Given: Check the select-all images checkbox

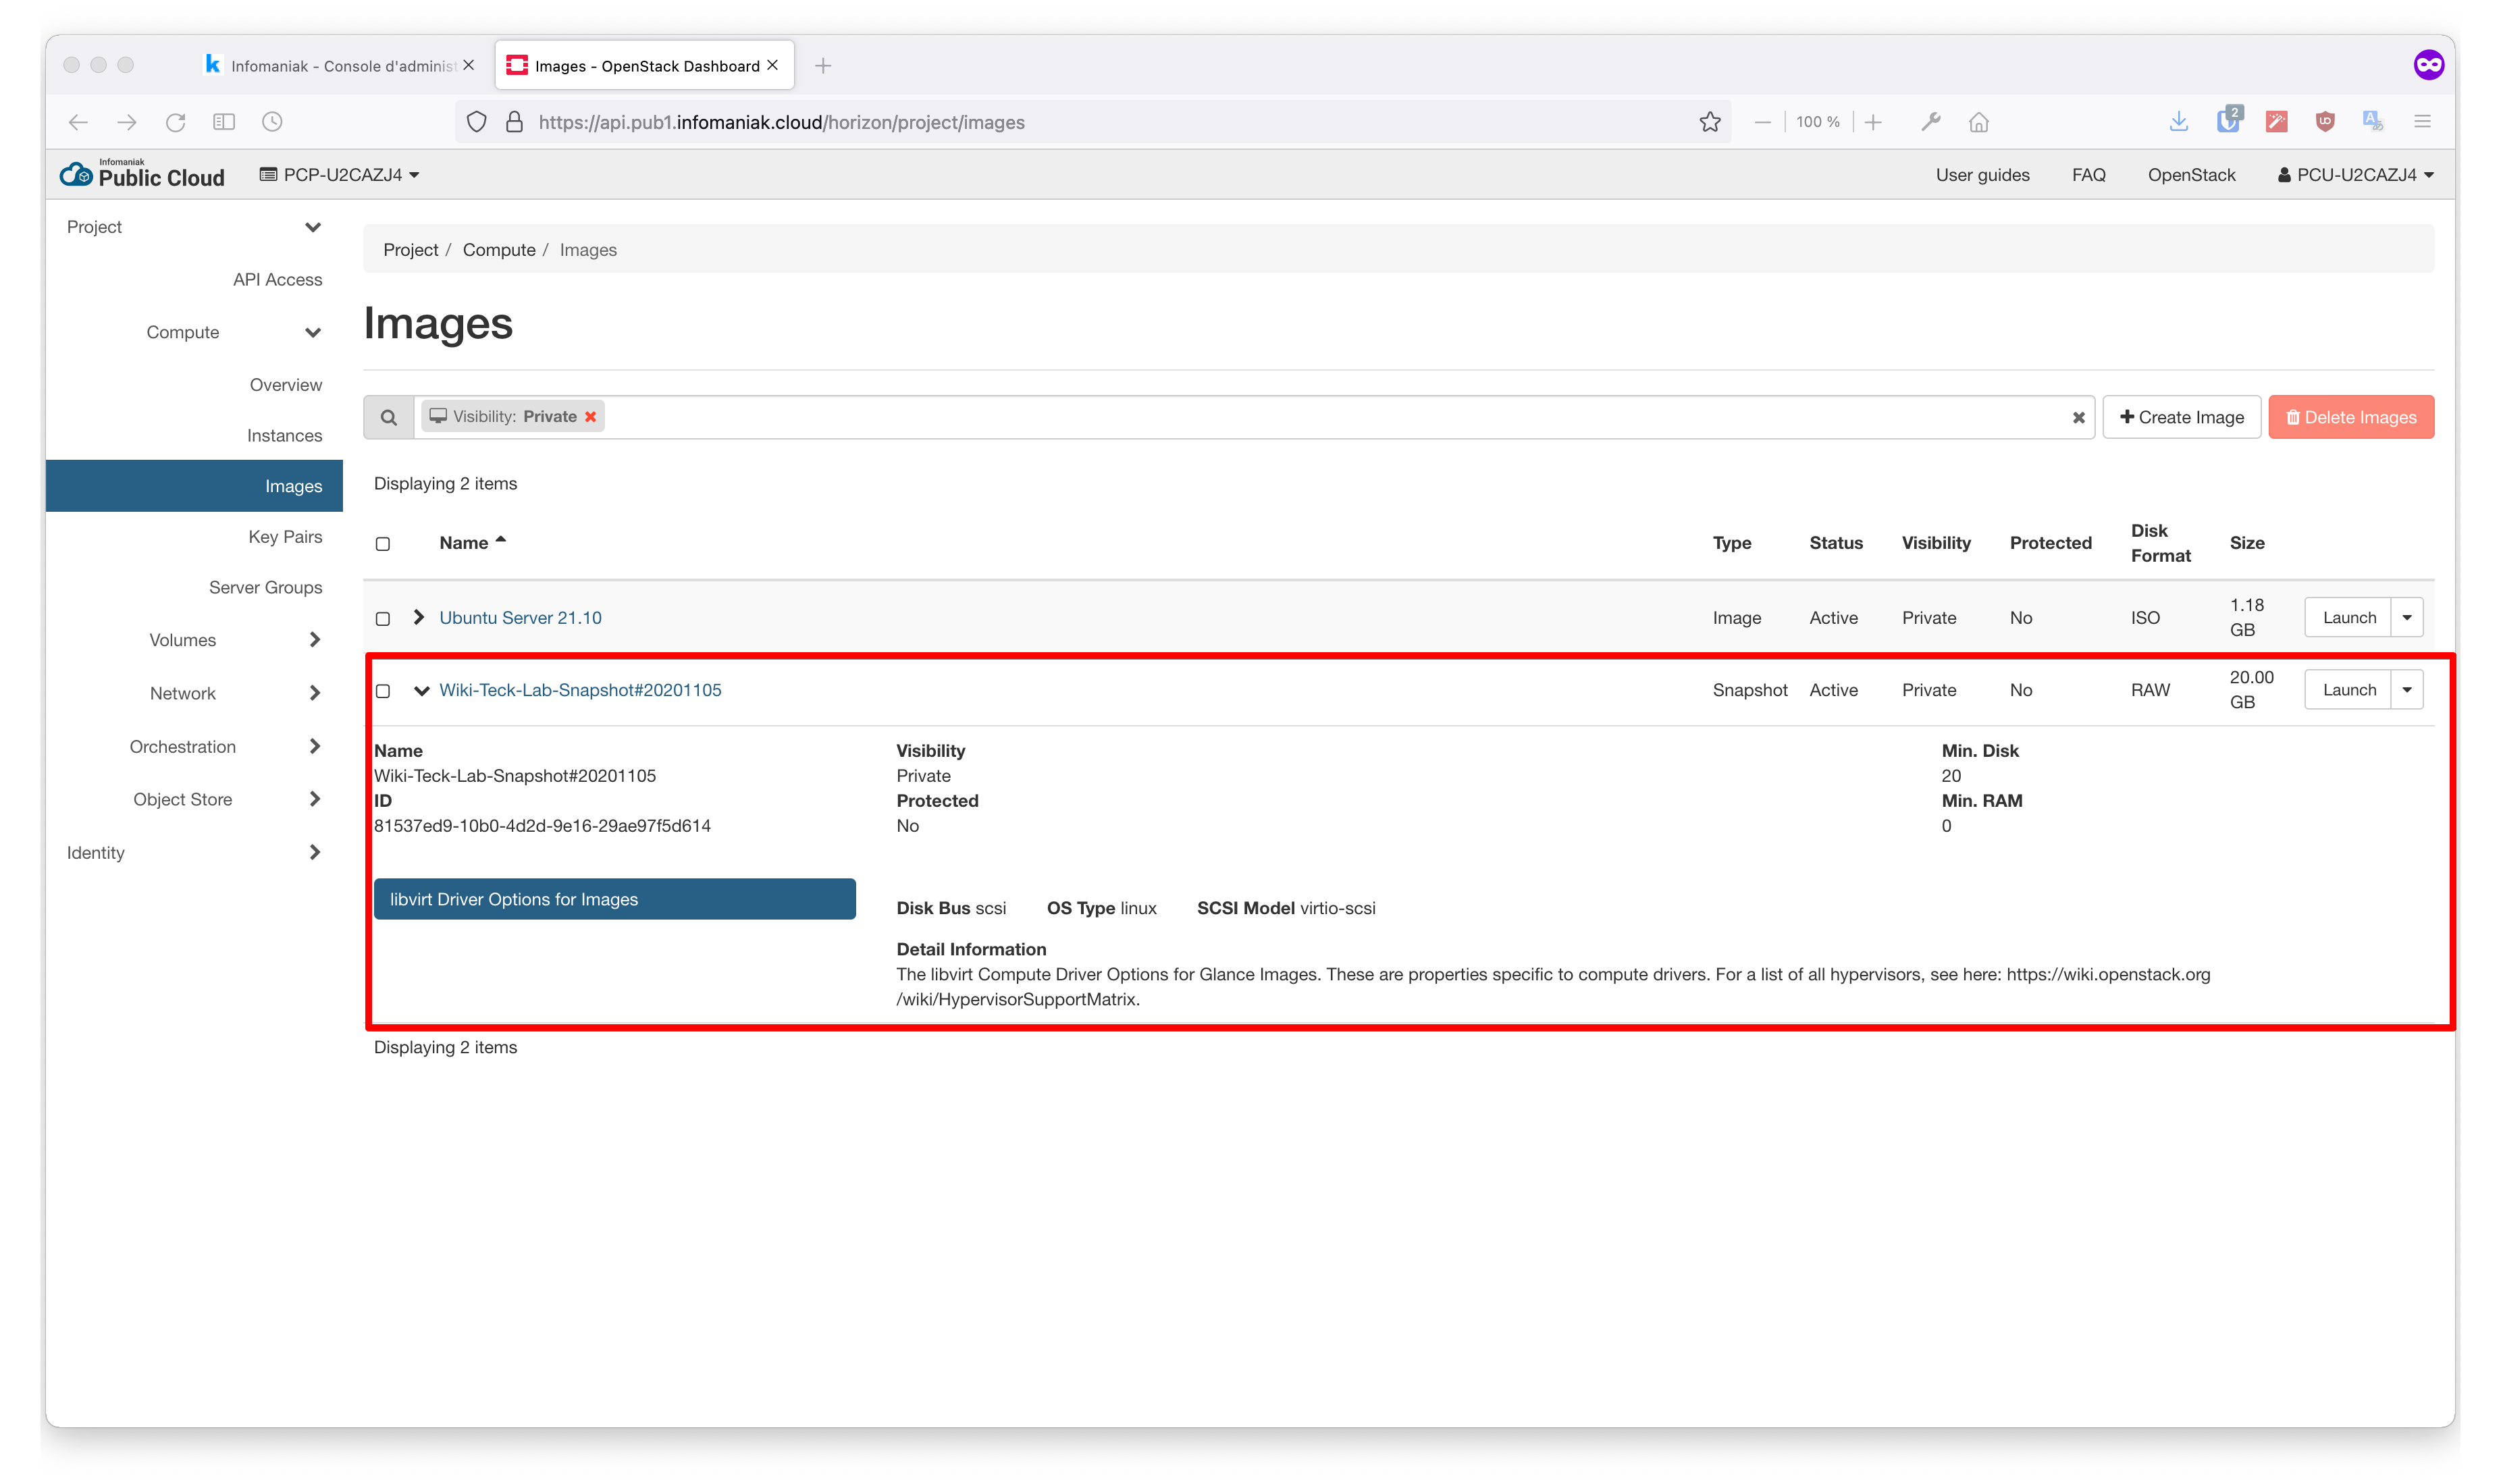Looking at the screenshot, I should pos(383,544).
